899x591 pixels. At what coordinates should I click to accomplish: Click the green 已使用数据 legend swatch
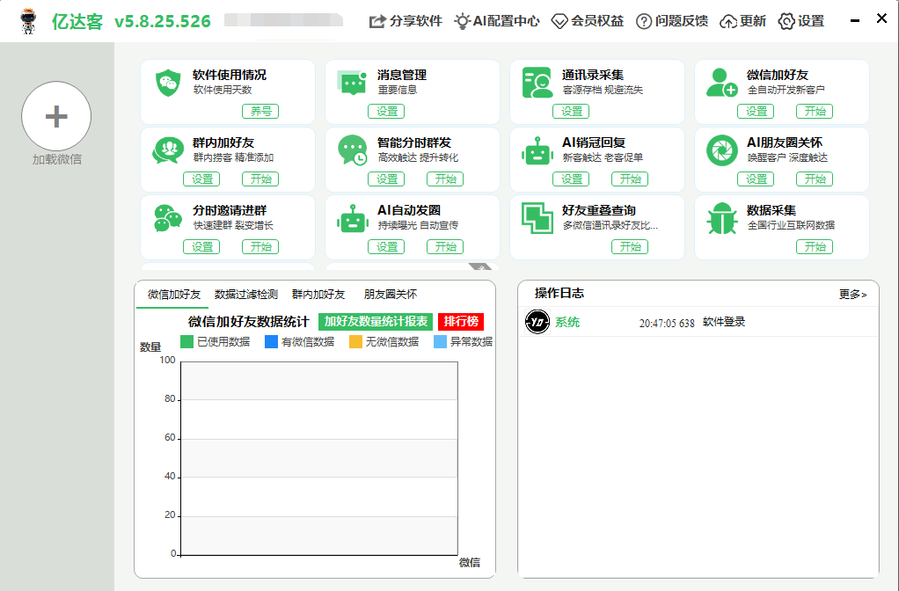(186, 341)
